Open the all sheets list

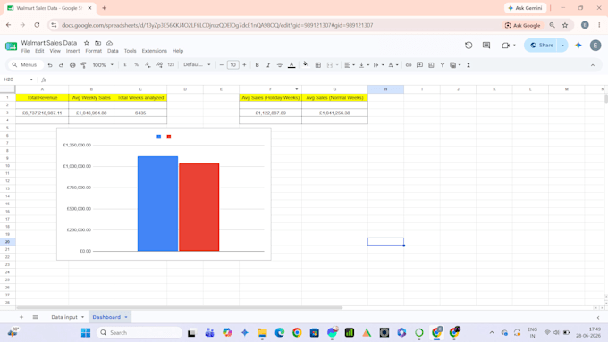click(35, 317)
